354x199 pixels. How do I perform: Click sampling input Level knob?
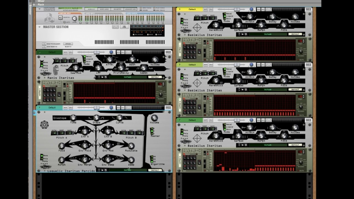(x=74, y=19)
